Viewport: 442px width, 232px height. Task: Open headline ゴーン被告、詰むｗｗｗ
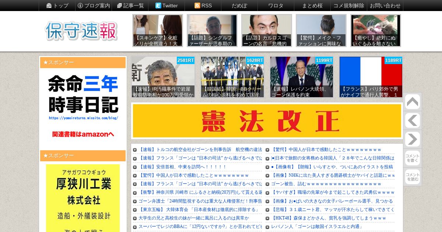tap(326, 184)
